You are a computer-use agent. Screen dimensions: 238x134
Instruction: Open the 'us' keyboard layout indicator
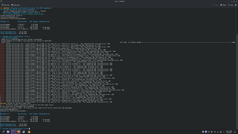[218, 132]
